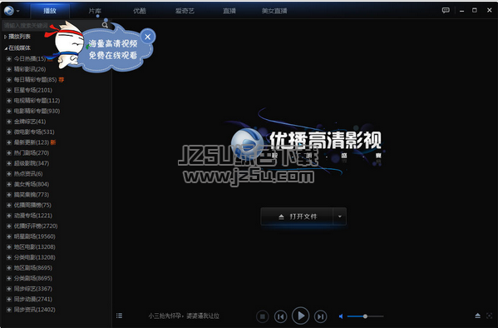Expand the 电视精彩专题(112) plus icon
The image size is (498, 328).
pos(9,101)
